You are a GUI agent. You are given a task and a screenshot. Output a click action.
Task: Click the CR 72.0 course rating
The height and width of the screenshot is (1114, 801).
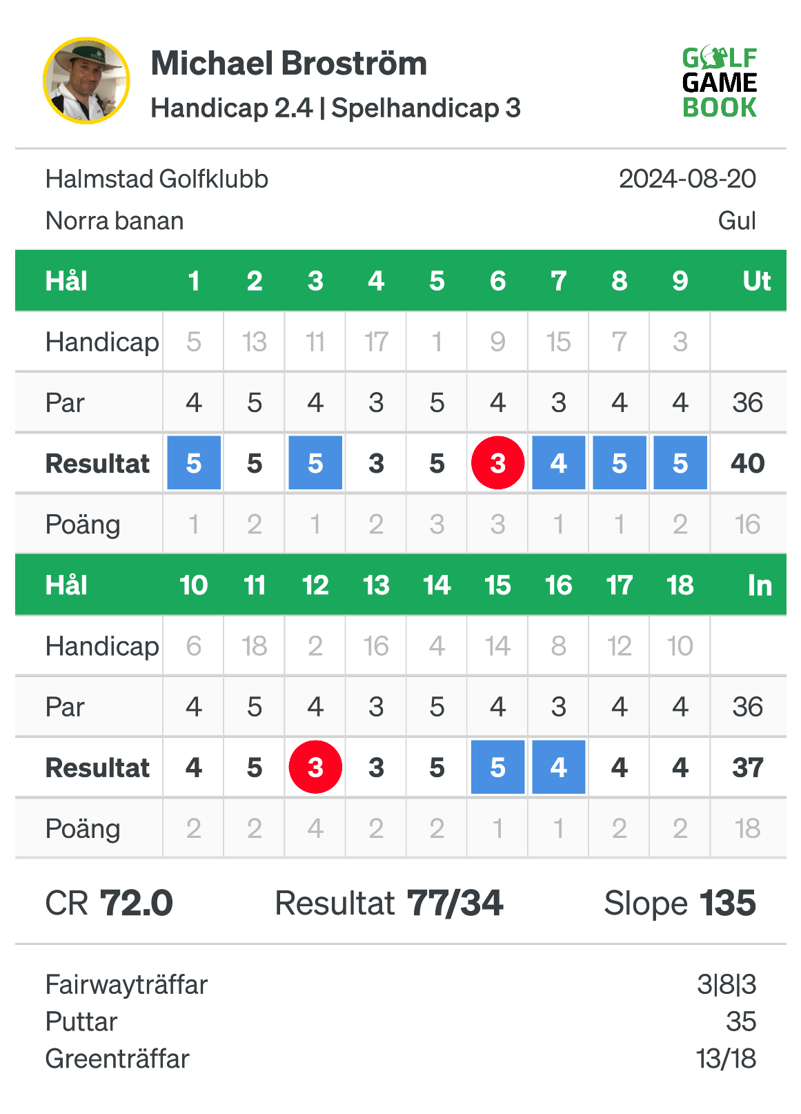click(109, 903)
